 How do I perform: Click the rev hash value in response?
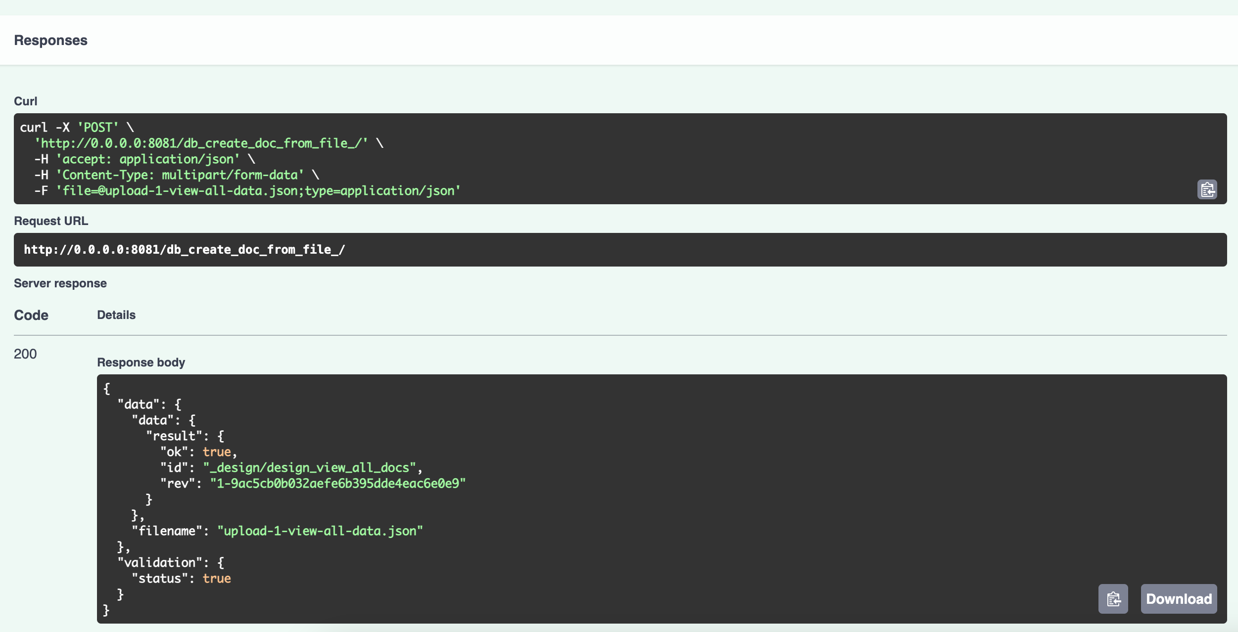(337, 484)
